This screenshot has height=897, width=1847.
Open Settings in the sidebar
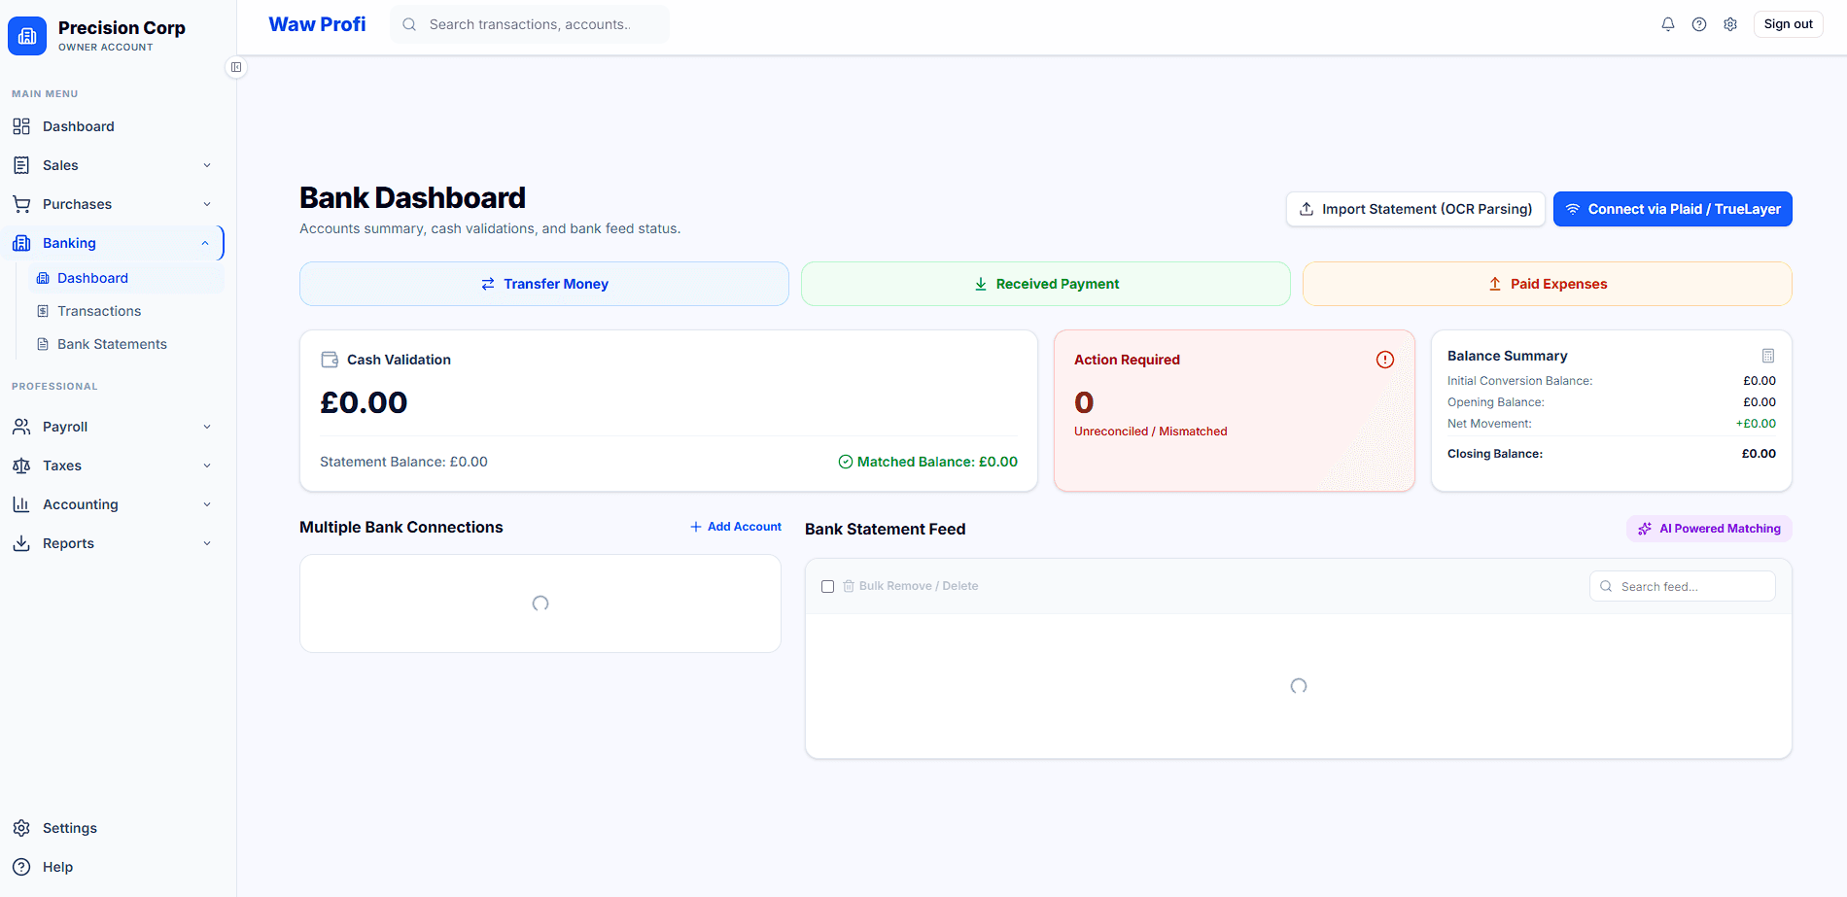(x=112, y=828)
